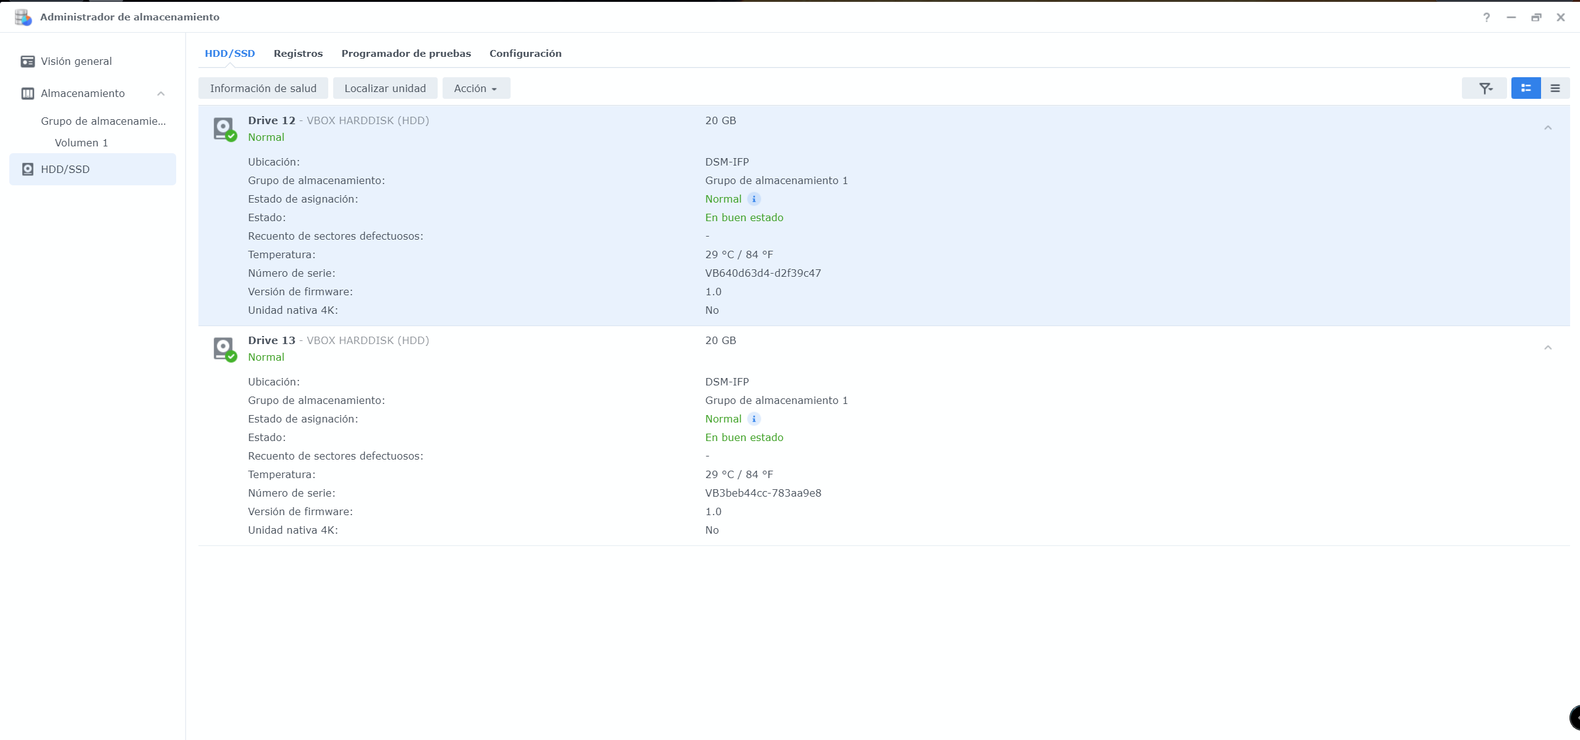The height and width of the screenshot is (740, 1580).
Task: Click the Storage Manager app icon in the title bar
Action: [x=23, y=17]
